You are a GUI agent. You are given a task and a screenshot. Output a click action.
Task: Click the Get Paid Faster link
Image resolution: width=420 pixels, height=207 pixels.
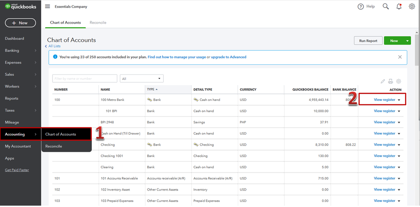coord(17,170)
